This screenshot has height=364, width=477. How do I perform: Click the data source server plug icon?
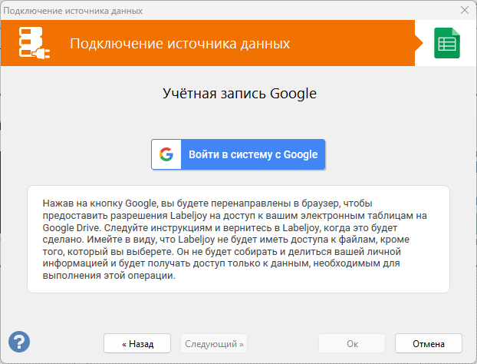pos(34,43)
